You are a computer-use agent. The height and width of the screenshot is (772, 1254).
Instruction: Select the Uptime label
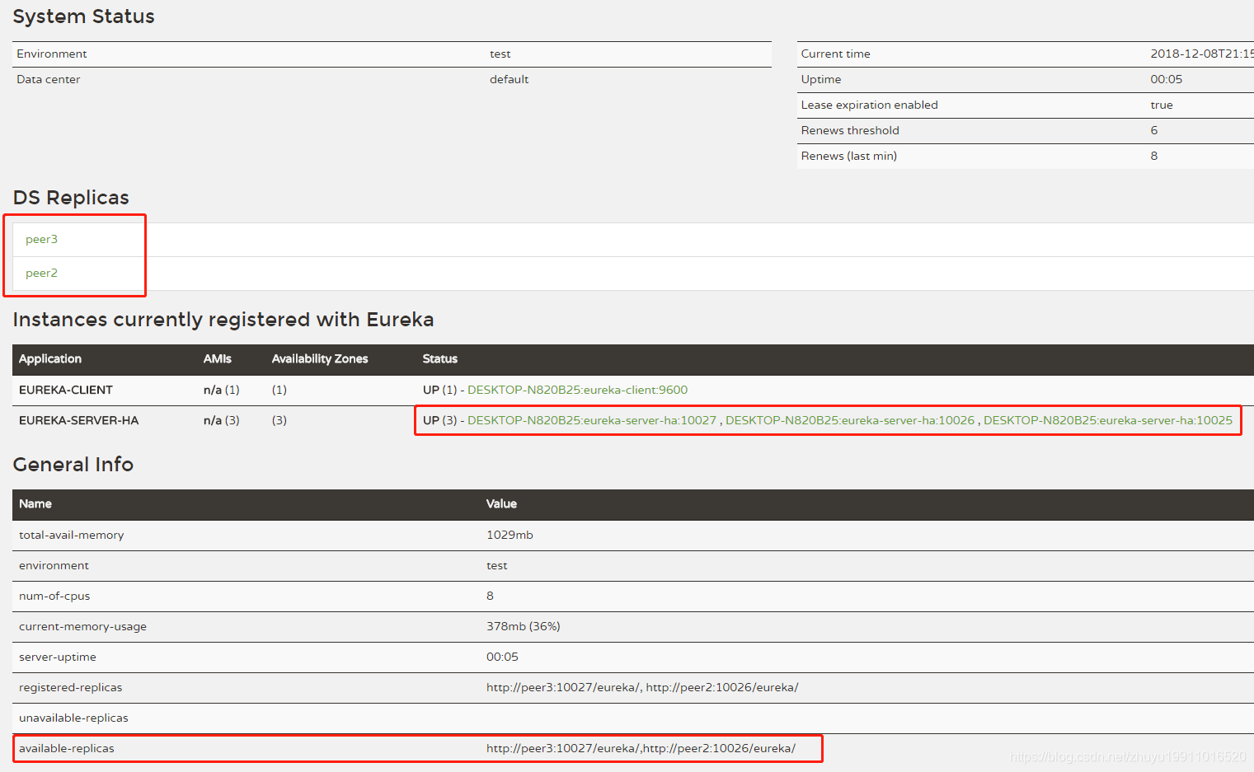(821, 79)
